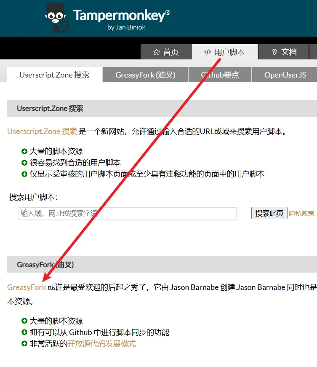
Task: Focus the 输入域，网址或搜索字词 search field
Action: click(x=128, y=214)
